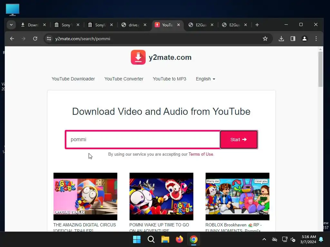Close the first E2Gua tab

(x=212, y=25)
